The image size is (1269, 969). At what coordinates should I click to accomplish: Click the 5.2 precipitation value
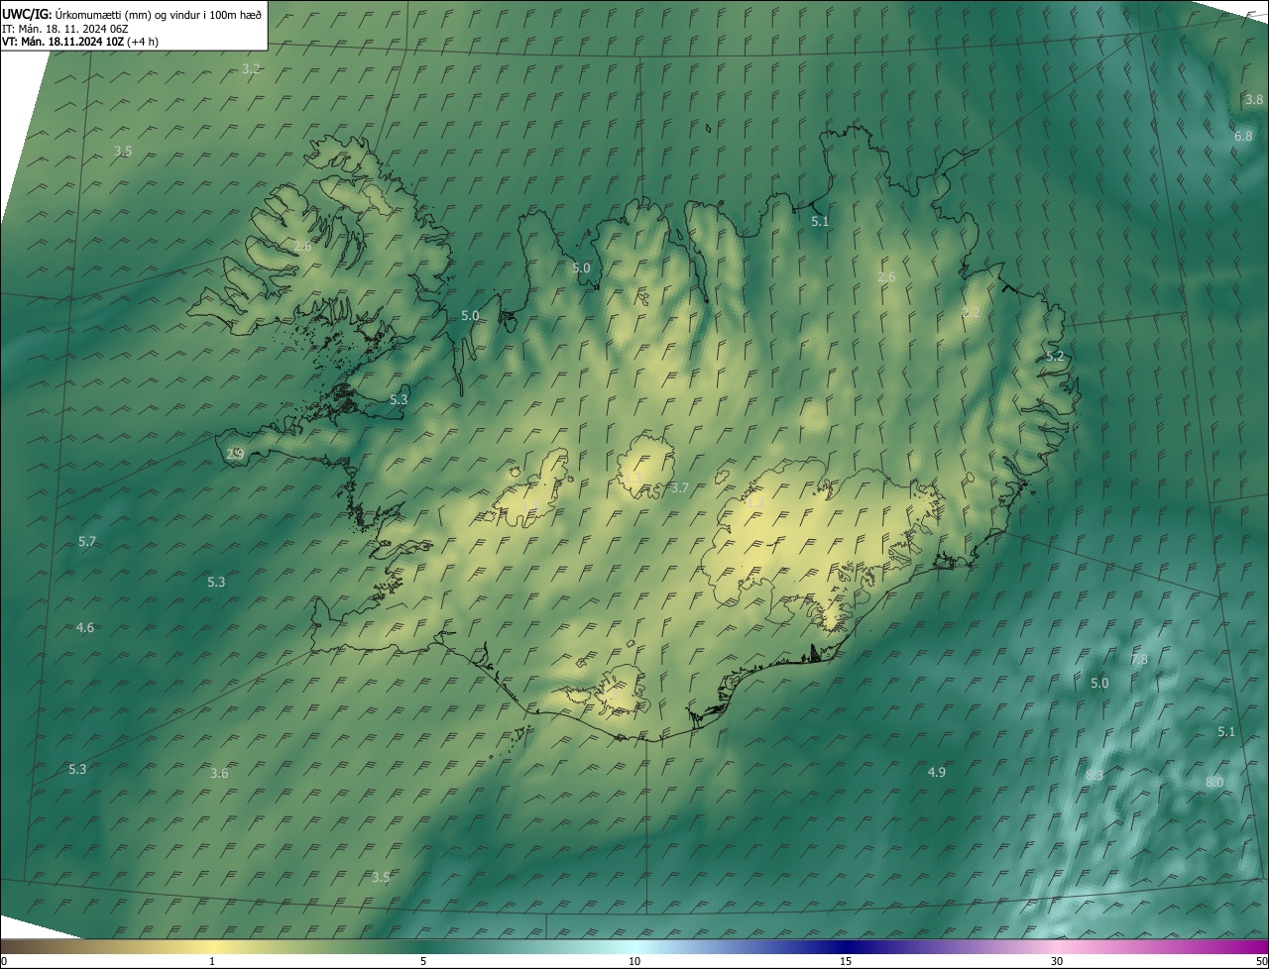pyautogui.click(x=1055, y=356)
